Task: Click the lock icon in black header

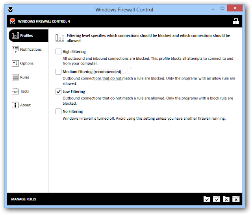Action: point(236,21)
